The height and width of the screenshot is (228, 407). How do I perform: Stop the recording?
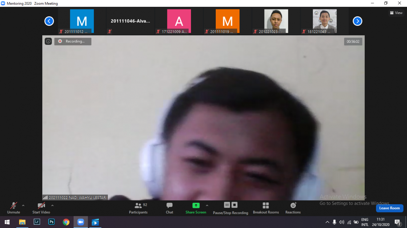tap(234, 205)
